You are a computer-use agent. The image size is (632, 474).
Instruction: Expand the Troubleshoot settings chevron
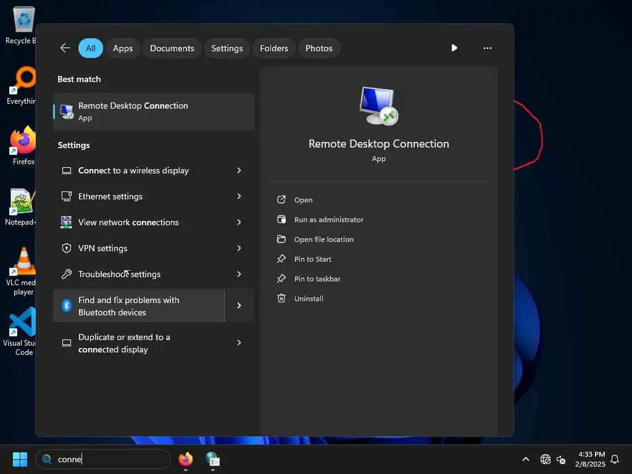click(239, 274)
